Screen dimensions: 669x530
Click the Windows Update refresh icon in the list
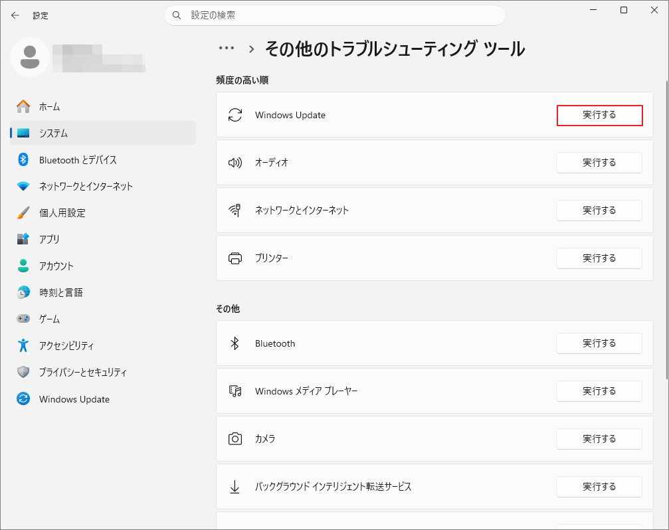point(235,115)
